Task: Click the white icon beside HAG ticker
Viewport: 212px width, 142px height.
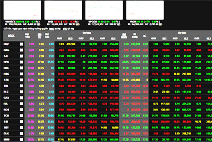Action: click(x=22, y=50)
